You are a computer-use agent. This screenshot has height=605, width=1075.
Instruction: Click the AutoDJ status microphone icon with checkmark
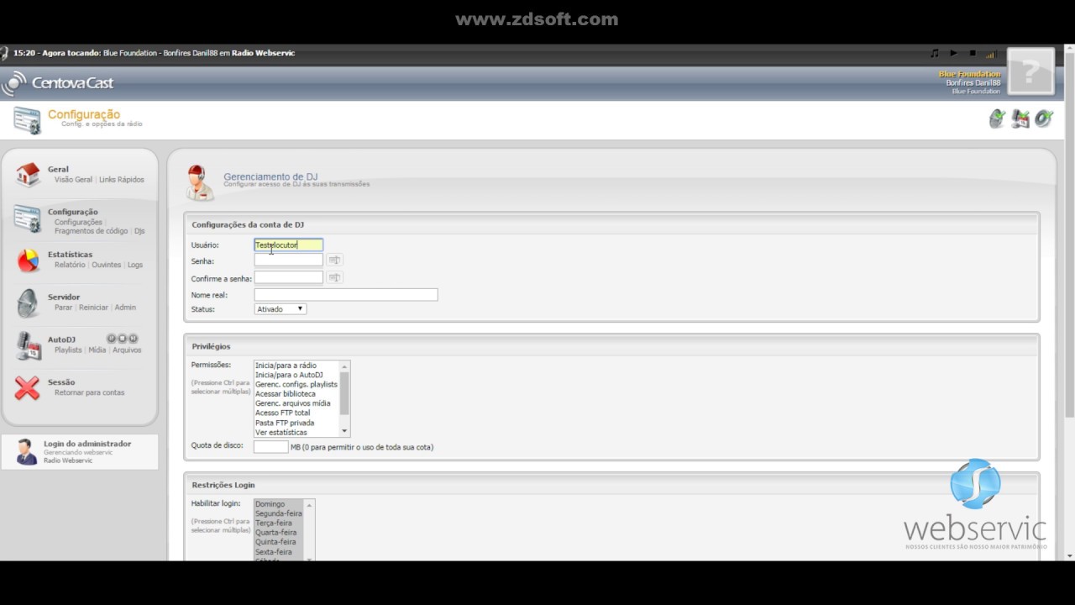1020,119
